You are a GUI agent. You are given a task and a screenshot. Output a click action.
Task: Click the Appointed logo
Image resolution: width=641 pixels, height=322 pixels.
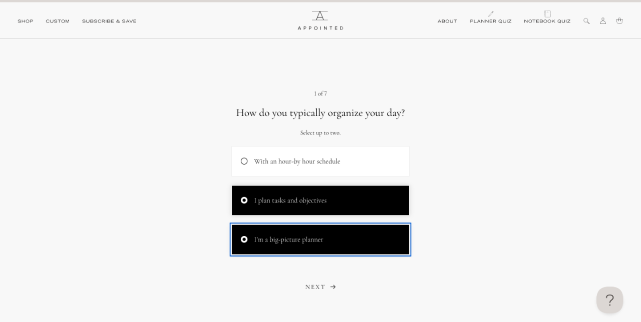coord(320,20)
